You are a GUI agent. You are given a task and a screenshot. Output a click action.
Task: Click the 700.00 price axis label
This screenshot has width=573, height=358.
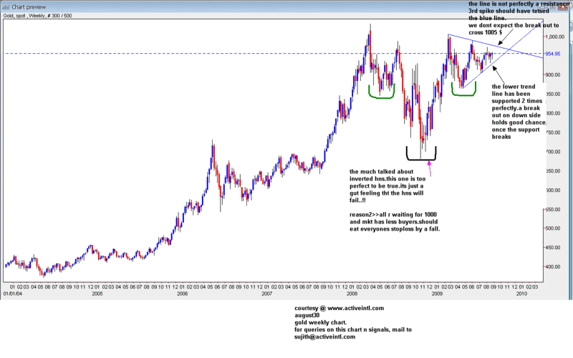pos(552,152)
